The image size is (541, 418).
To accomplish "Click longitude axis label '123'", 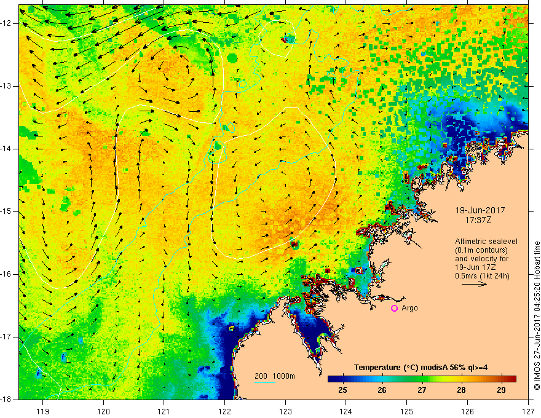I will pos(285,411).
